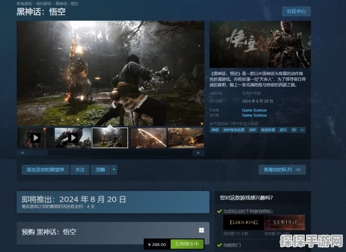Image resolution: width=346 pixels, height=252 pixels.
Task: Open developer Game Science link
Action: coord(254,110)
